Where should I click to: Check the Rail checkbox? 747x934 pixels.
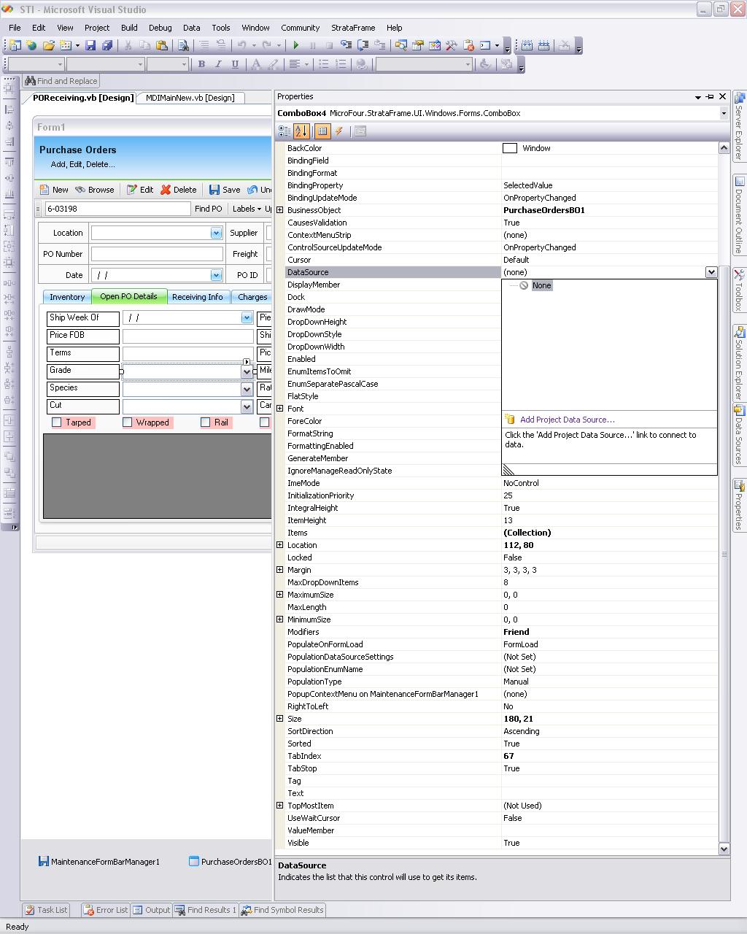coord(206,422)
